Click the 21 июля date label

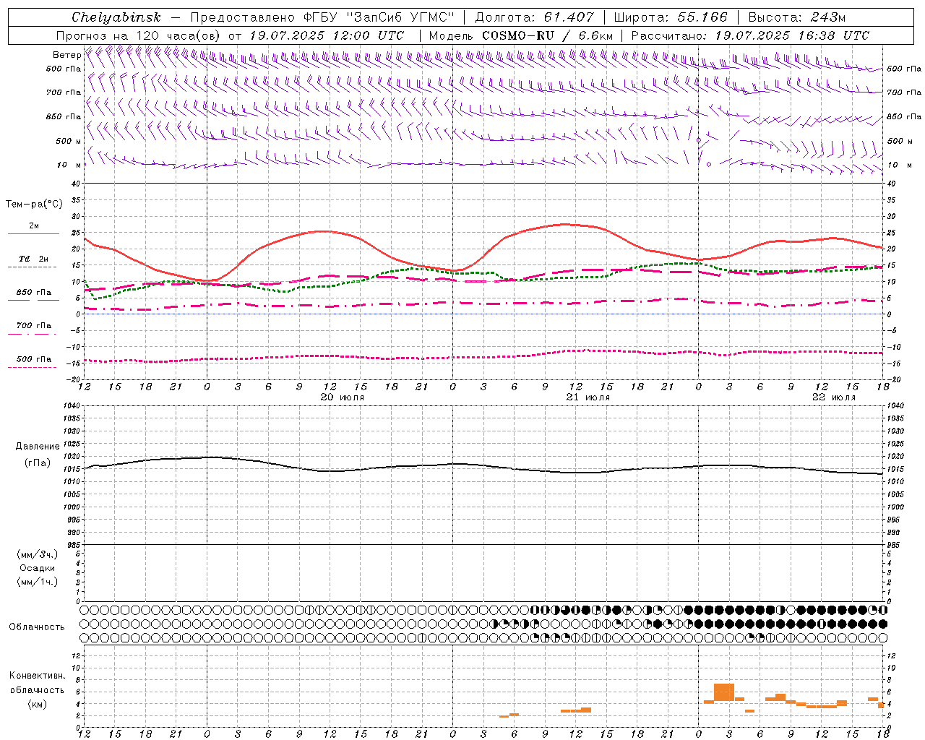(588, 397)
